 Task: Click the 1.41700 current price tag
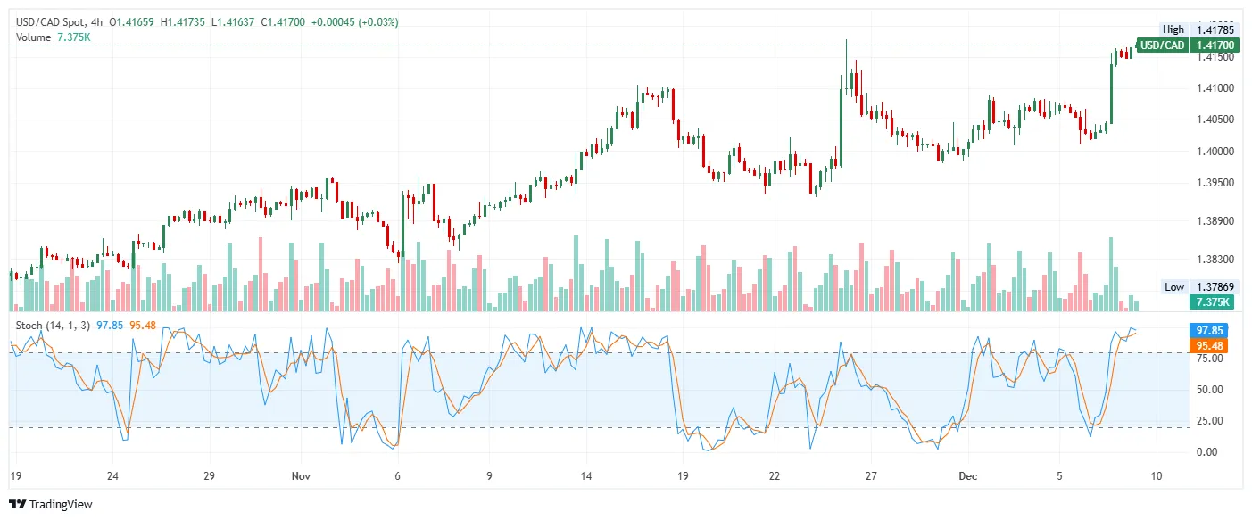click(x=1215, y=45)
